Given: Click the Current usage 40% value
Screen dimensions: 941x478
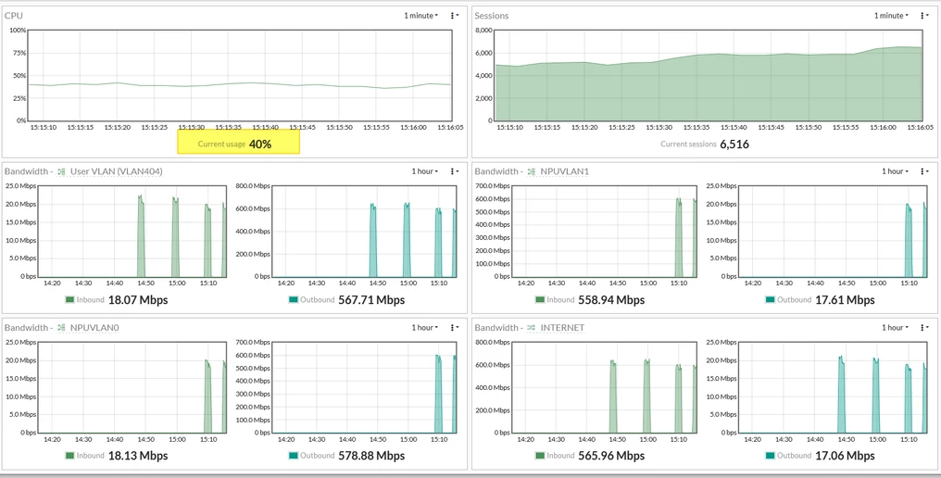Looking at the screenshot, I should [260, 145].
